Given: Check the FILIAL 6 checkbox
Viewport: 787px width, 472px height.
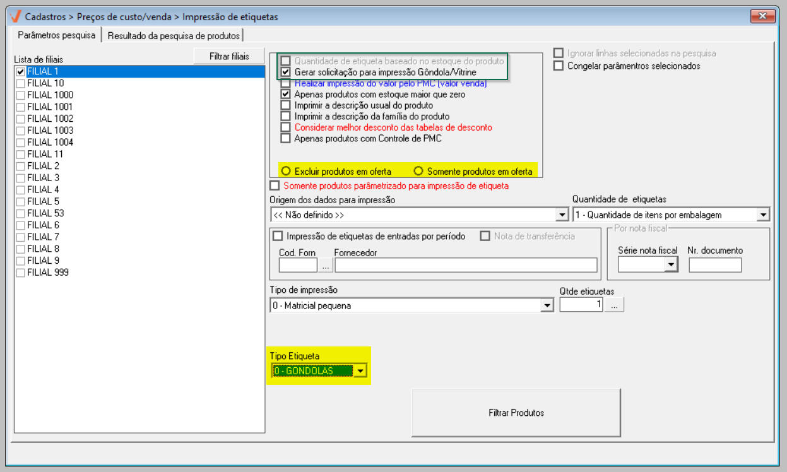Looking at the screenshot, I should [21, 225].
